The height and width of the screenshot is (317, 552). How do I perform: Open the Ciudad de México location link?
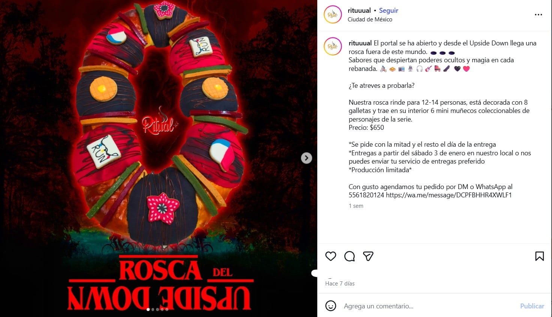click(370, 20)
